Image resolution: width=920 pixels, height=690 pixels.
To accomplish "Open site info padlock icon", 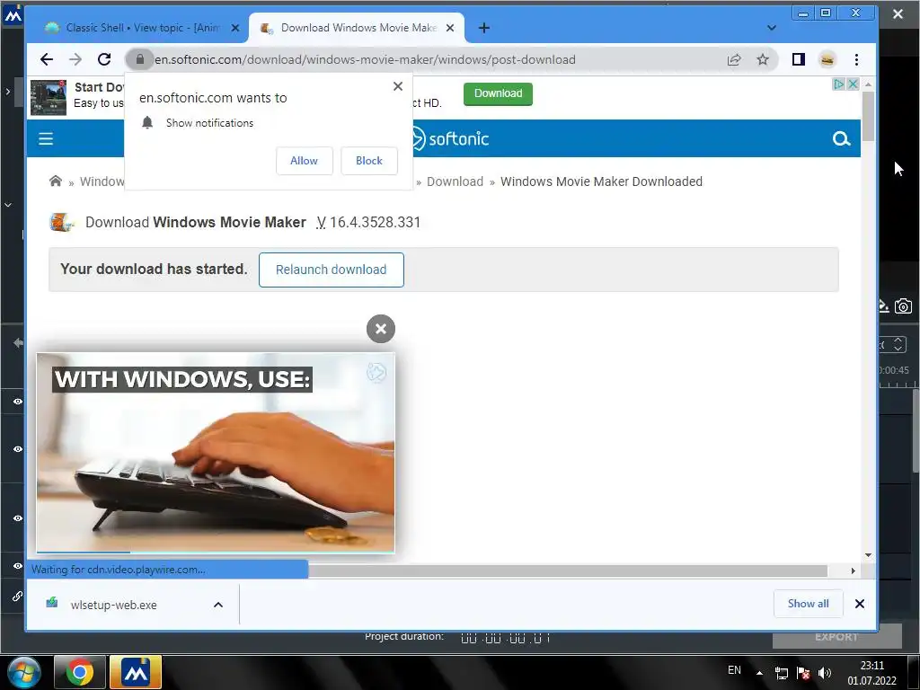I will [x=139, y=59].
